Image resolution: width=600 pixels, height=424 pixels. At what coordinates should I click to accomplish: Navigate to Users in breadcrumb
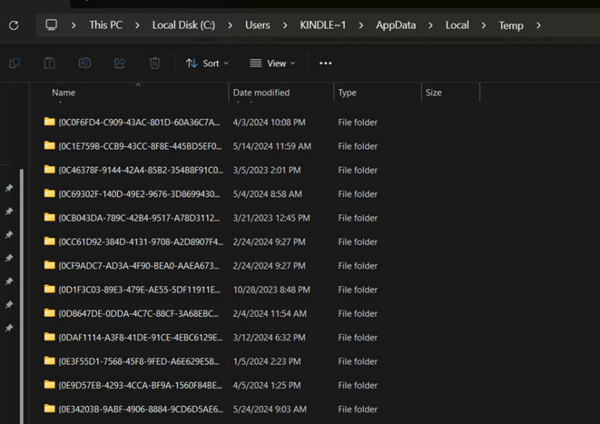tap(257, 25)
